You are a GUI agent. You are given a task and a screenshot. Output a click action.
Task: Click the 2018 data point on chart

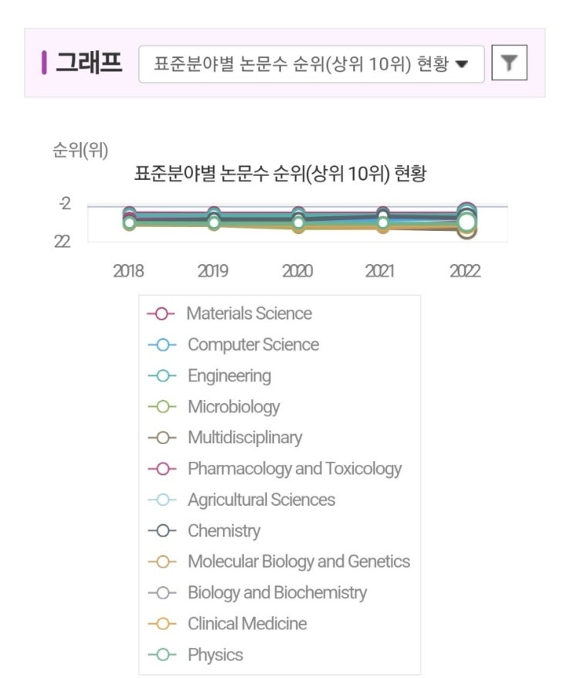[x=130, y=222]
